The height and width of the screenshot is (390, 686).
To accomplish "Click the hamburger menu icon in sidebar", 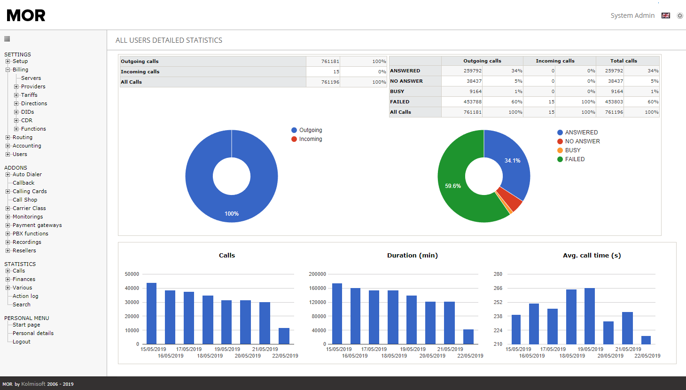I will [x=7, y=39].
